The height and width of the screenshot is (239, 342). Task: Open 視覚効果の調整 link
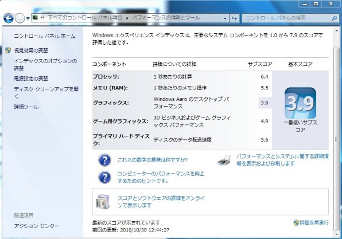(31, 50)
